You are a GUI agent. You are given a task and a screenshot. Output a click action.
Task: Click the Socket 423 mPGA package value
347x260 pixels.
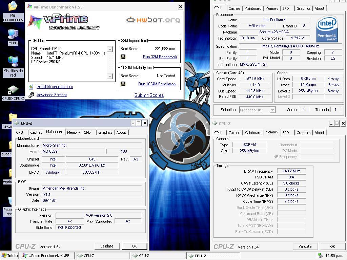click(274, 32)
